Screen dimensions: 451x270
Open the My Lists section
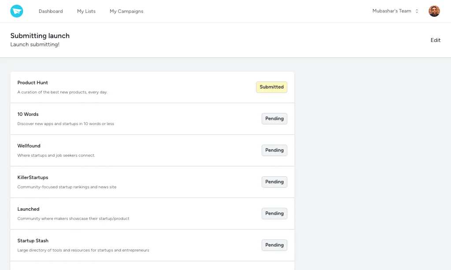click(x=86, y=11)
